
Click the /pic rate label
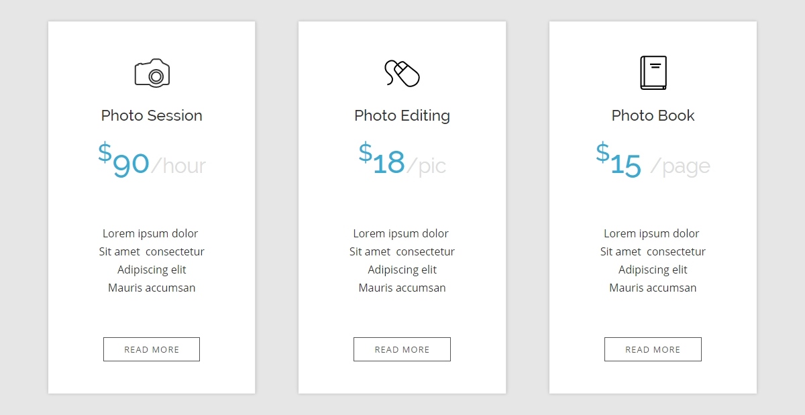[427, 166]
